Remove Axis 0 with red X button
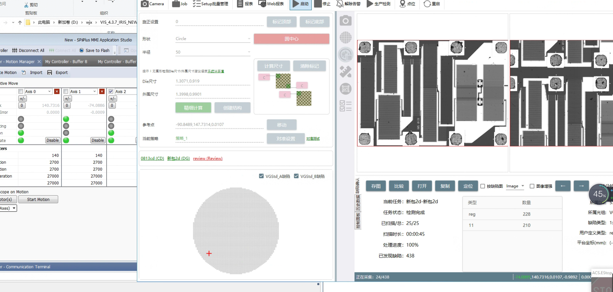Image resolution: width=613 pixels, height=292 pixels. click(57, 91)
